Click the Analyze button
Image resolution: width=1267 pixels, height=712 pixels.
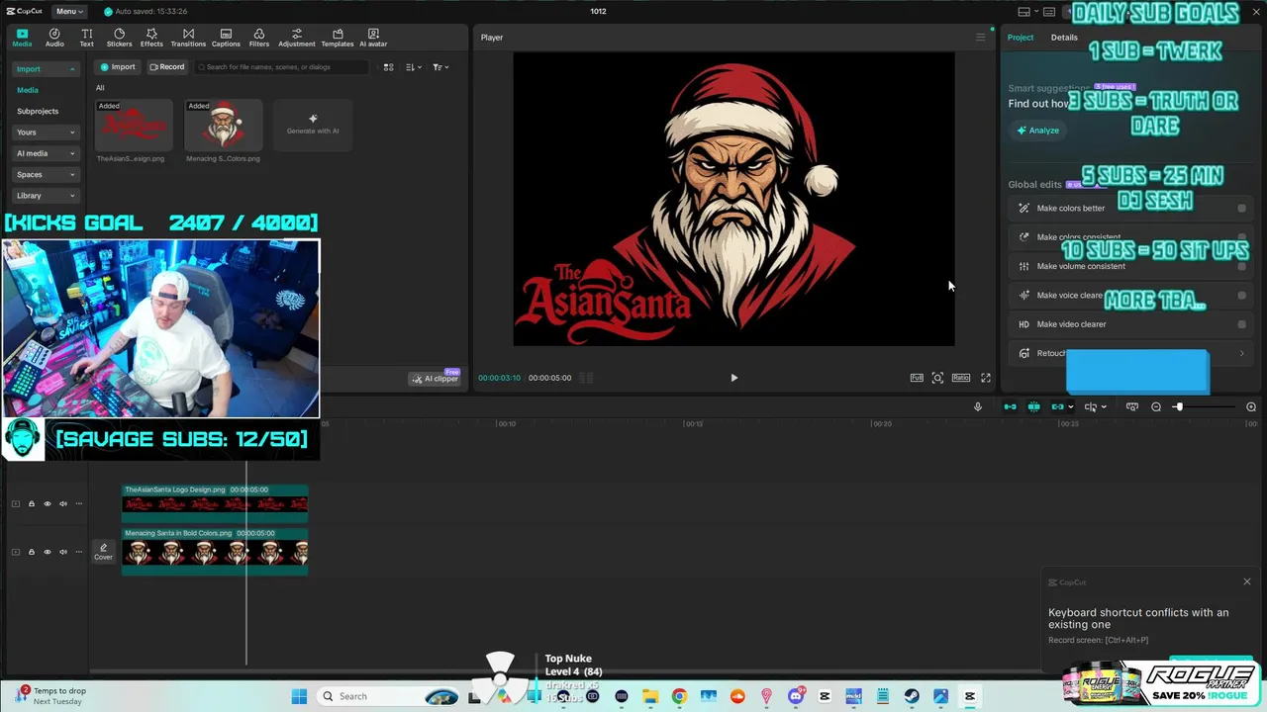(x=1037, y=131)
